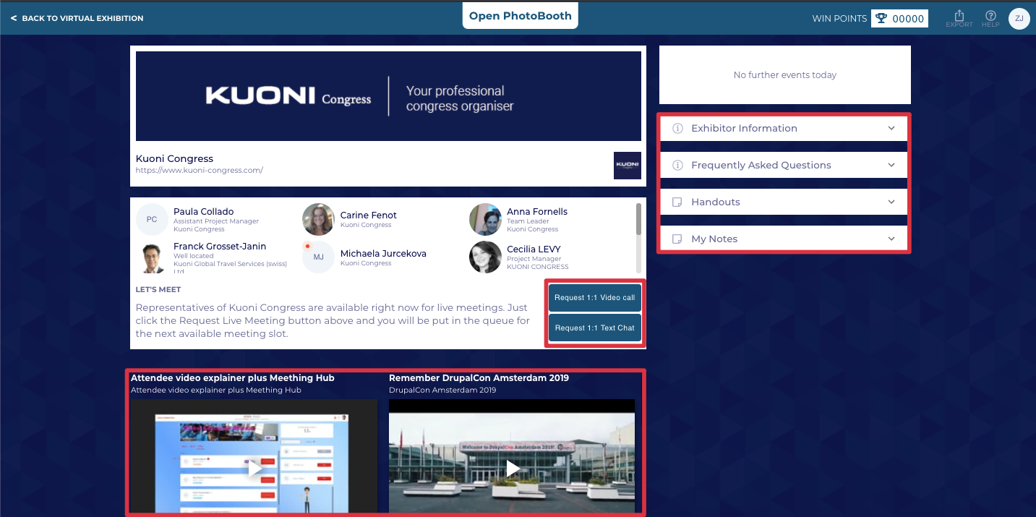Select the name Michaela Jurcekova
The width and height of the screenshot is (1036, 517).
pyautogui.click(x=383, y=254)
